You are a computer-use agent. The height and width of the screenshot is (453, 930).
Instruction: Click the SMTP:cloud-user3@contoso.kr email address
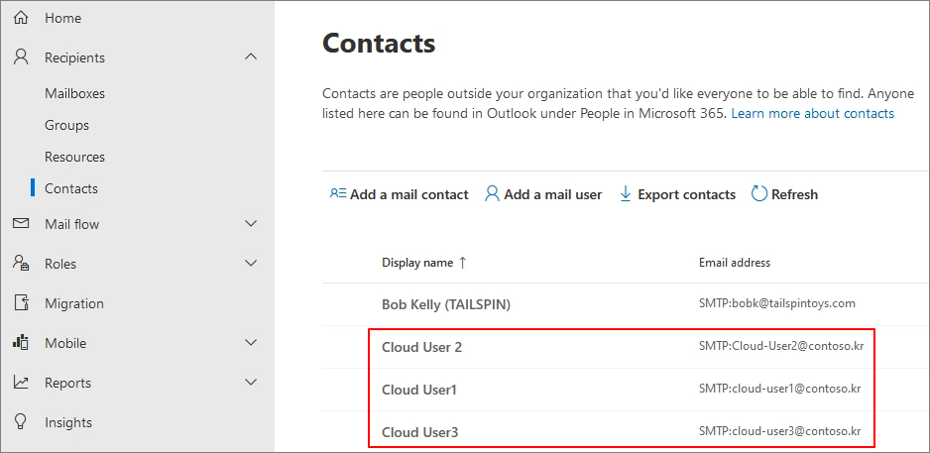click(x=780, y=431)
